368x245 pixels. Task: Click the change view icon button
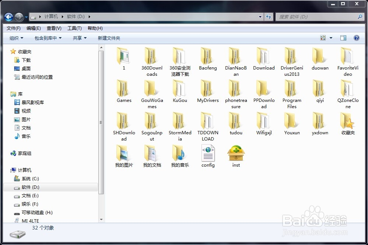click(323, 38)
